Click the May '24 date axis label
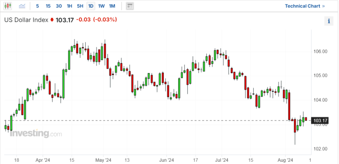Image resolution: width=339 pixels, height=164 pixels. [103, 160]
